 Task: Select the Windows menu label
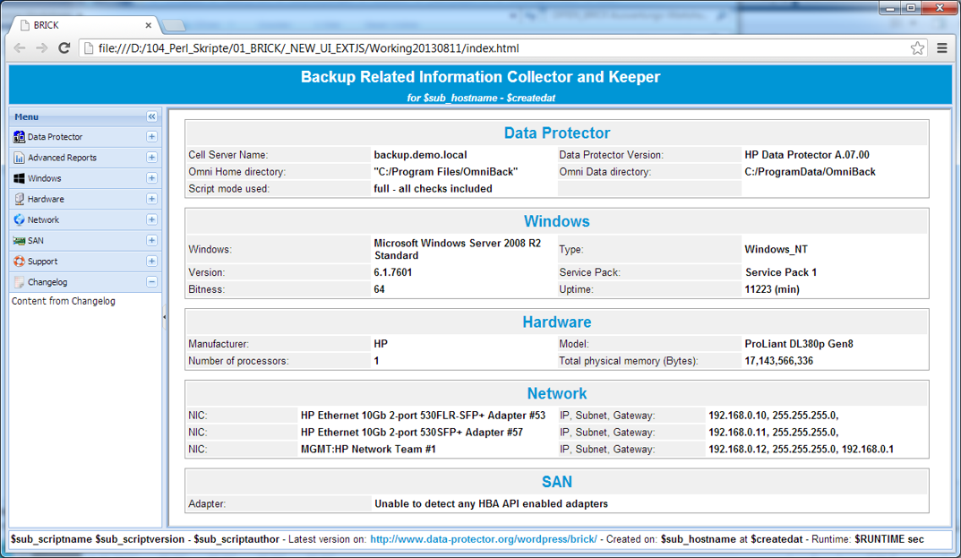click(x=44, y=178)
